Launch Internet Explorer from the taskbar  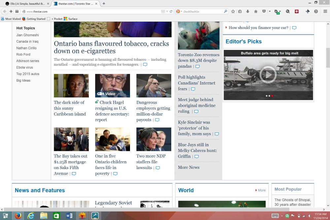31,216
